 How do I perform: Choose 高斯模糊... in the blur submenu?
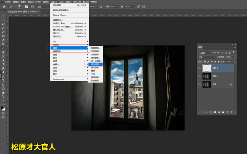click(95, 58)
